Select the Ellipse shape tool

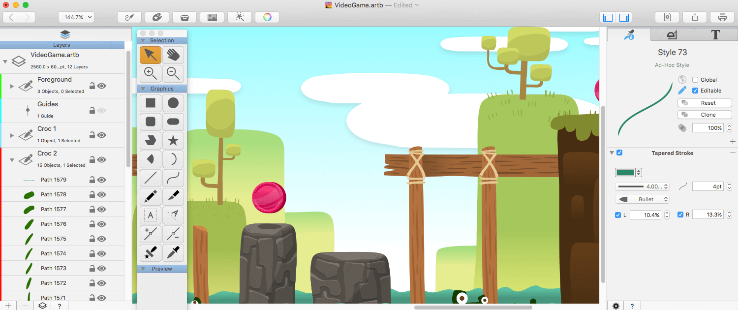[173, 103]
